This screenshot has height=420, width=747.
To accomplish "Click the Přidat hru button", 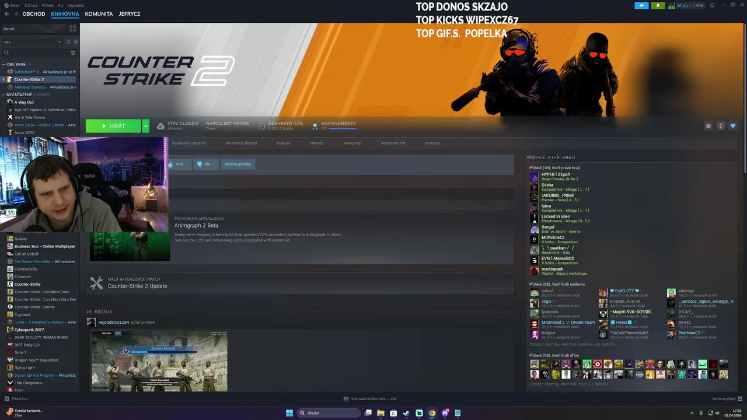I will pos(16,398).
